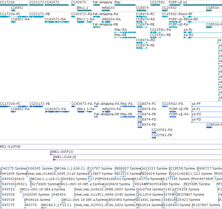
Task: Select protein mRpS30-PA
Action: tap(112, 109)
